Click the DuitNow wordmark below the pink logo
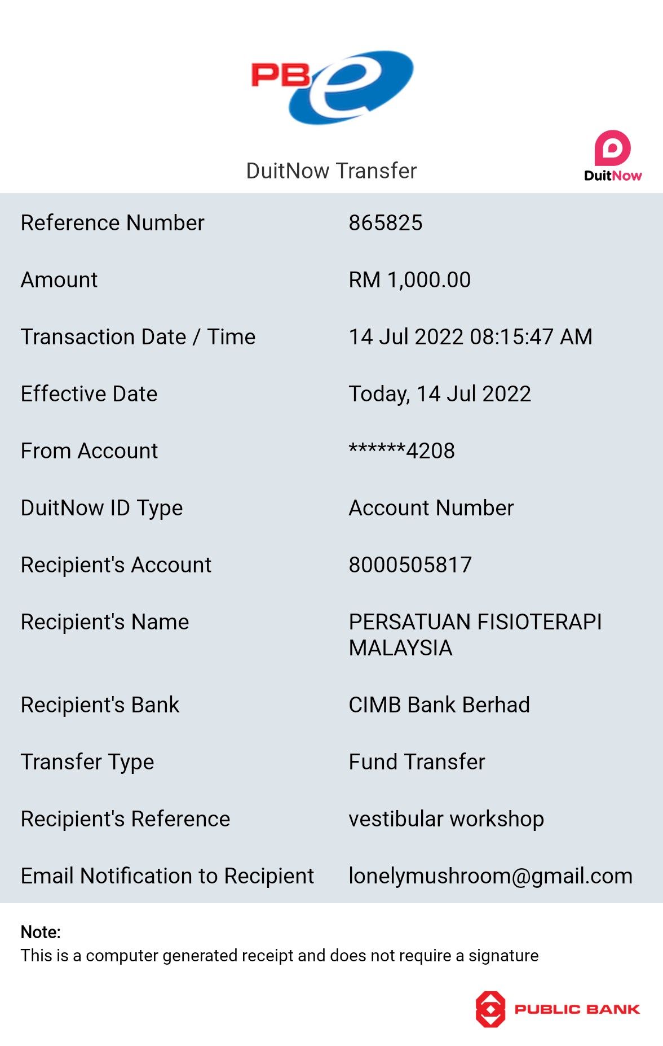 613,176
